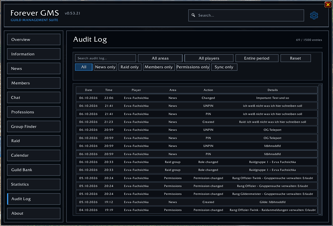
Task: Sort by the Date column header
Action: pos(89,90)
